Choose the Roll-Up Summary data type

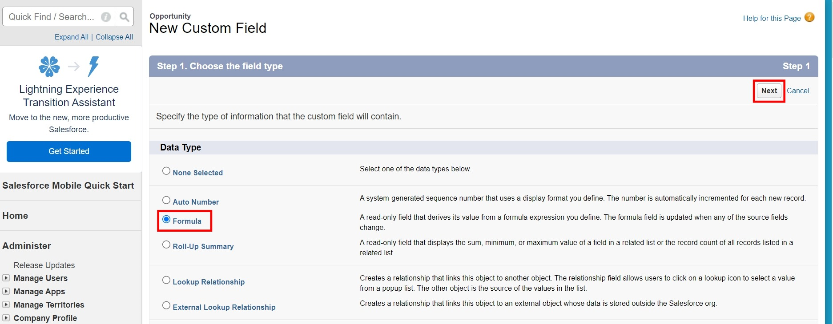166,245
